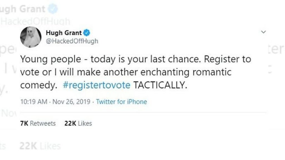View the 7K Retweets list

(38, 123)
